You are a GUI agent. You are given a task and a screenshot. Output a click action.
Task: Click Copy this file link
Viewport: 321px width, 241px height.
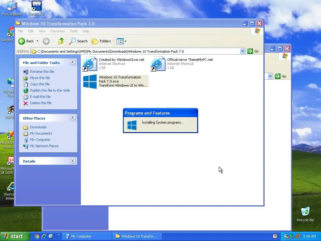point(40,84)
